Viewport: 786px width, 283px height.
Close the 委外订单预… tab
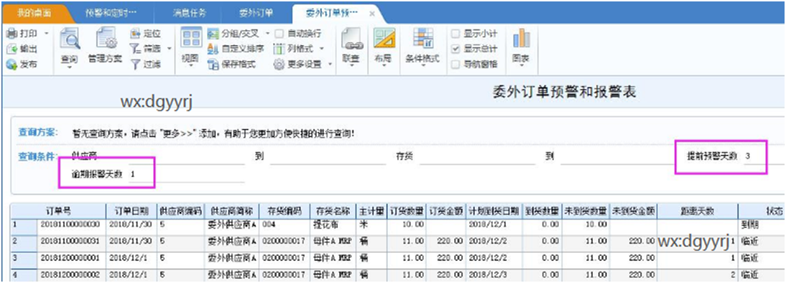372,14
